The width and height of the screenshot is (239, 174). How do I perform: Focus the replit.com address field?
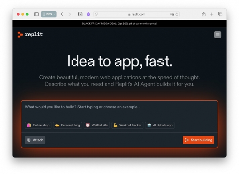[x=136, y=14]
